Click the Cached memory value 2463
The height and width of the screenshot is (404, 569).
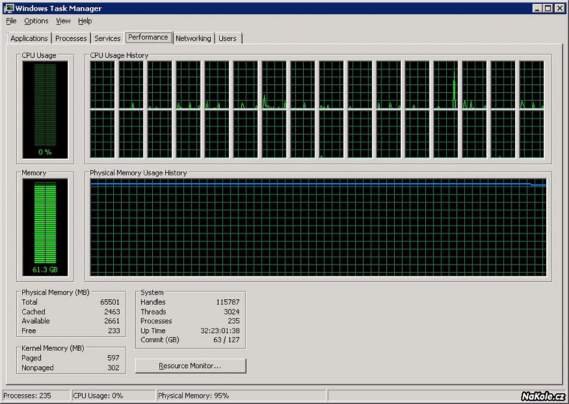pyautogui.click(x=112, y=312)
